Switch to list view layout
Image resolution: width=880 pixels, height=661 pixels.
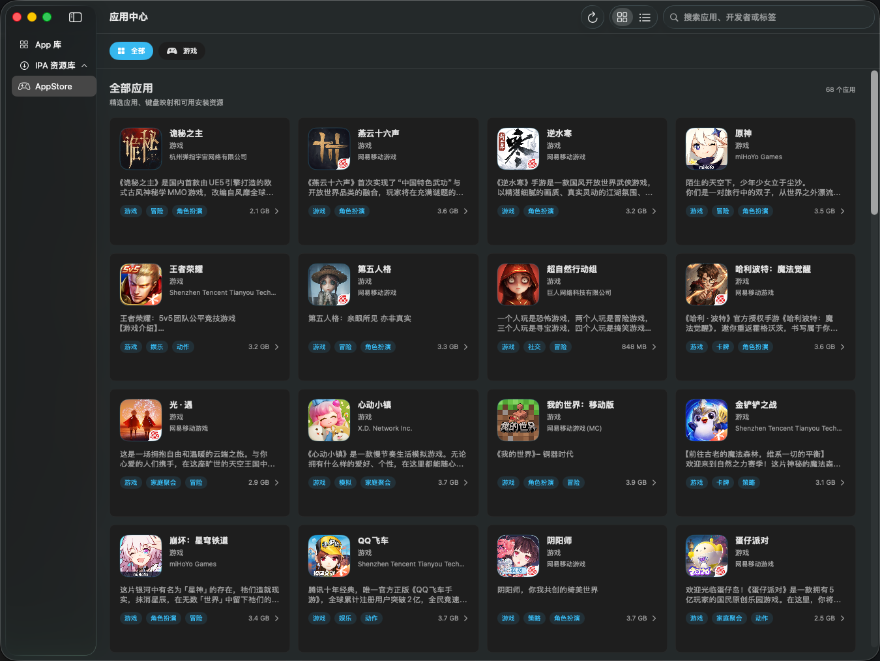tap(645, 18)
